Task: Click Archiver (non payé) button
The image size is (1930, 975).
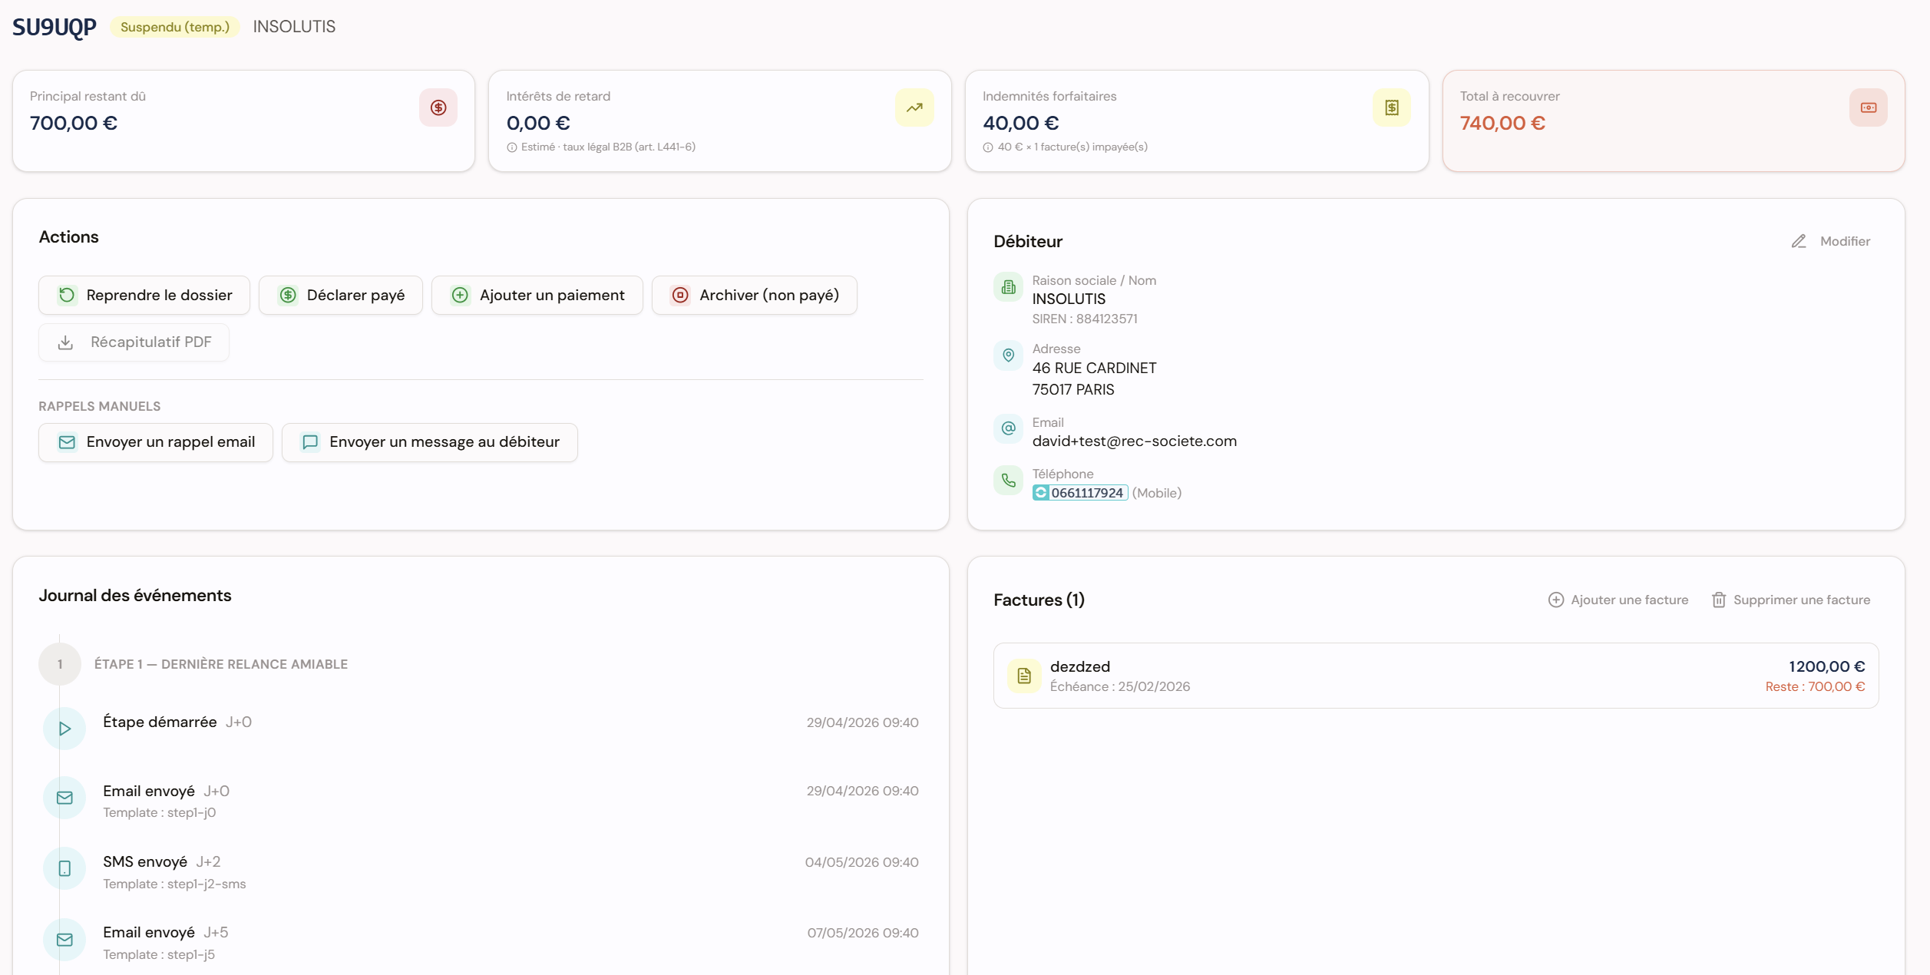Action: [x=755, y=296]
